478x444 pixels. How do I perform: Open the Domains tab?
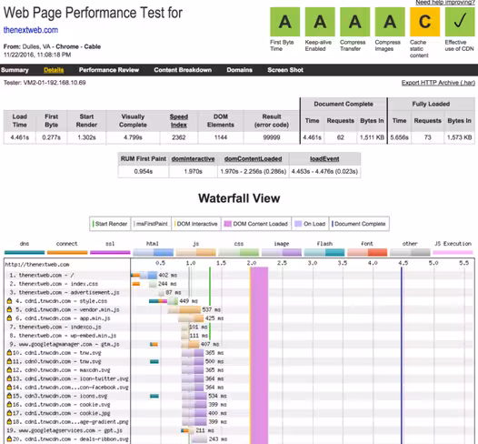239,70
